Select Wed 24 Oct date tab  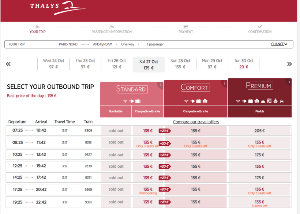(53, 64)
